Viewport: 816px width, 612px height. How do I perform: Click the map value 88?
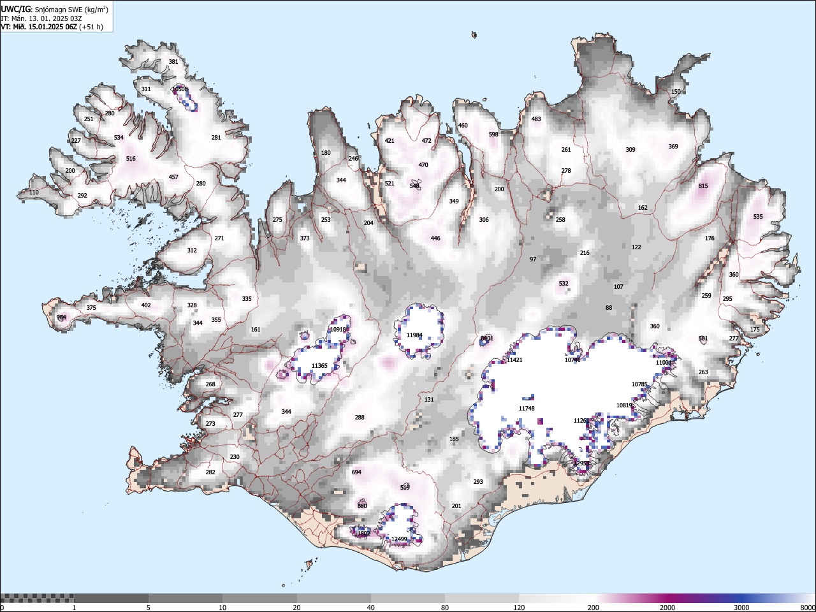(x=609, y=308)
